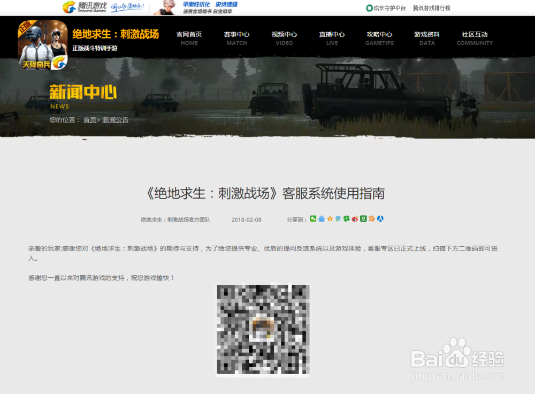This screenshot has width=535, height=394.
Task: Share the article to Renren
Action: (380, 219)
